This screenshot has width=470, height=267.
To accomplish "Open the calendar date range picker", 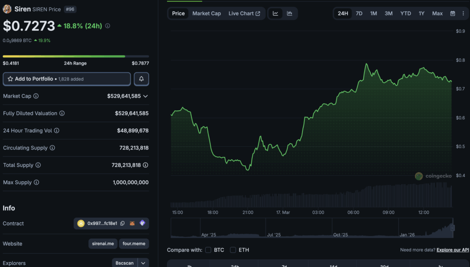I will pyautogui.click(x=453, y=13).
